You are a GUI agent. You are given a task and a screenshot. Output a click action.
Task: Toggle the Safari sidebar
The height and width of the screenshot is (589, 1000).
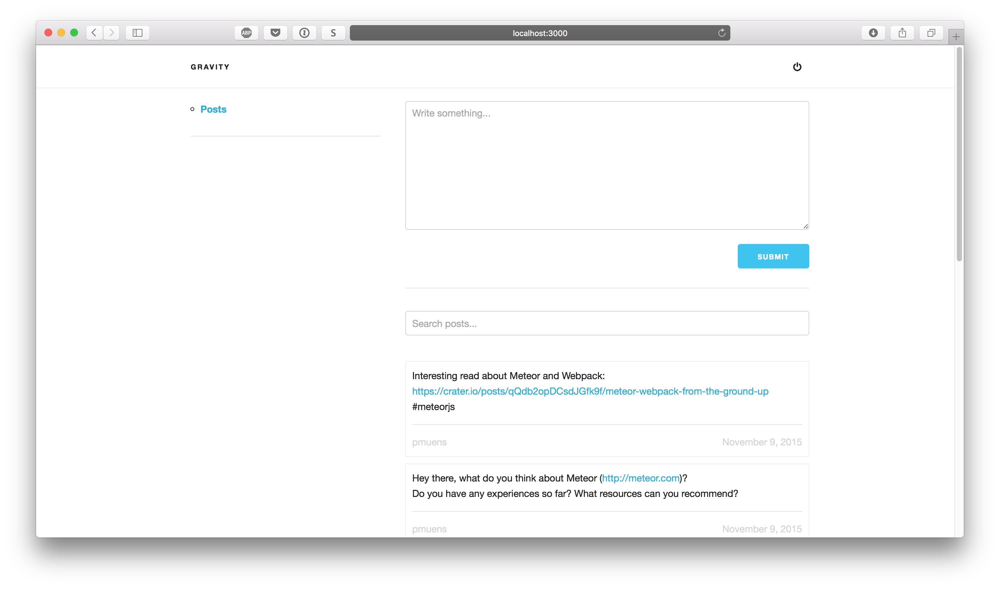(138, 33)
